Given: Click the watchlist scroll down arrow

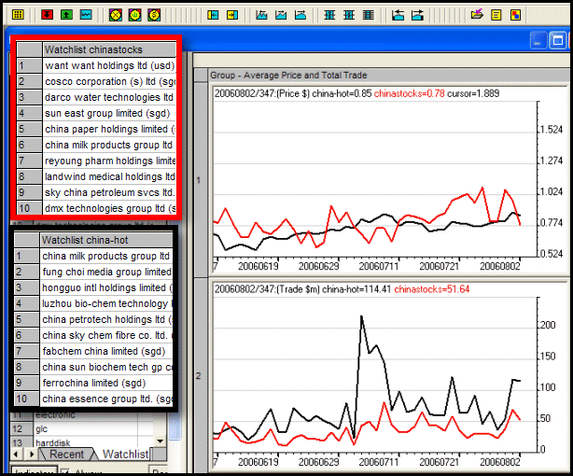Looking at the screenshot, I should [x=160, y=441].
